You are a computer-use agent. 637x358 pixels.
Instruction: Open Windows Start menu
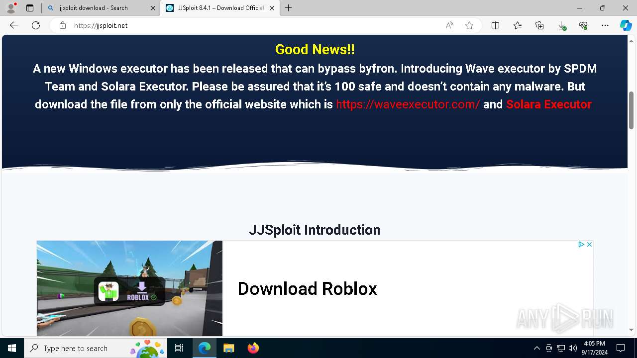[x=12, y=348]
